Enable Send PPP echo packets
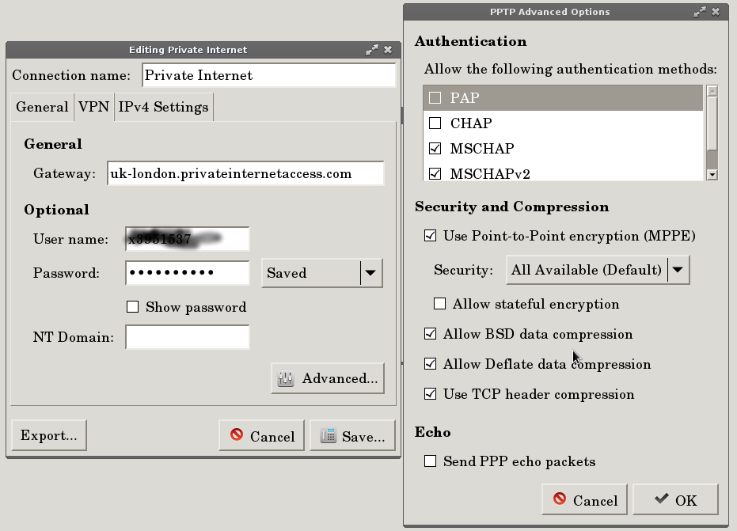Screen dimensions: 737x531 point(430,461)
